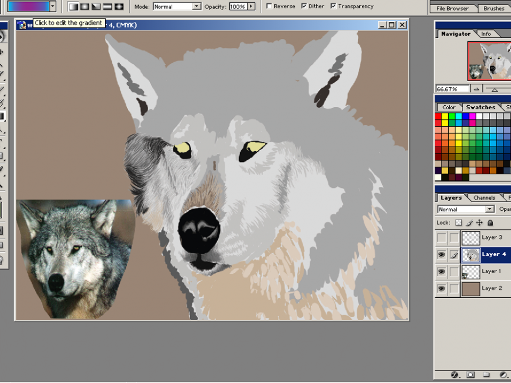The width and height of the screenshot is (511, 383).
Task: Enable the Reverse checkbox
Action: (x=269, y=6)
